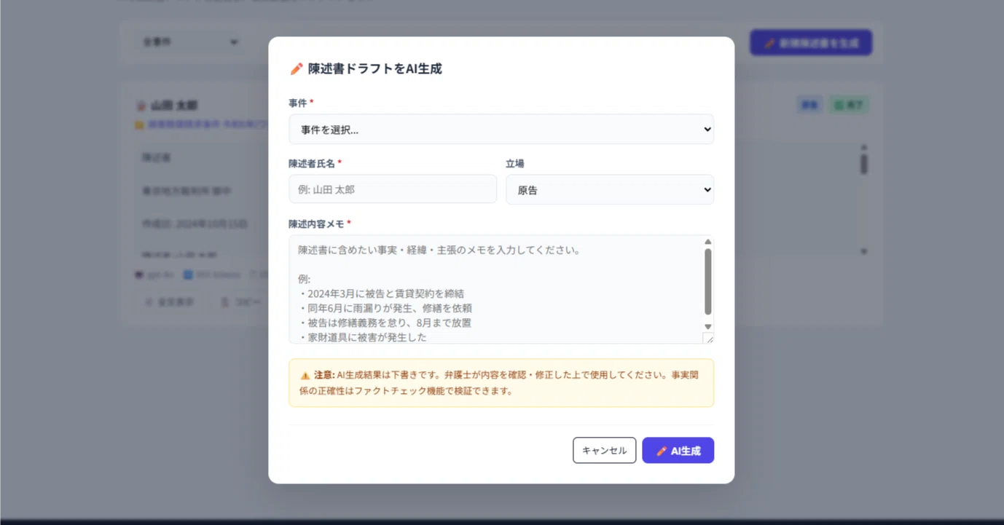Open the 事件を選択... case dropdown

point(501,129)
